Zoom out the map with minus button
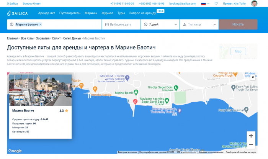The image size is (268, 159). pos(251,144)
